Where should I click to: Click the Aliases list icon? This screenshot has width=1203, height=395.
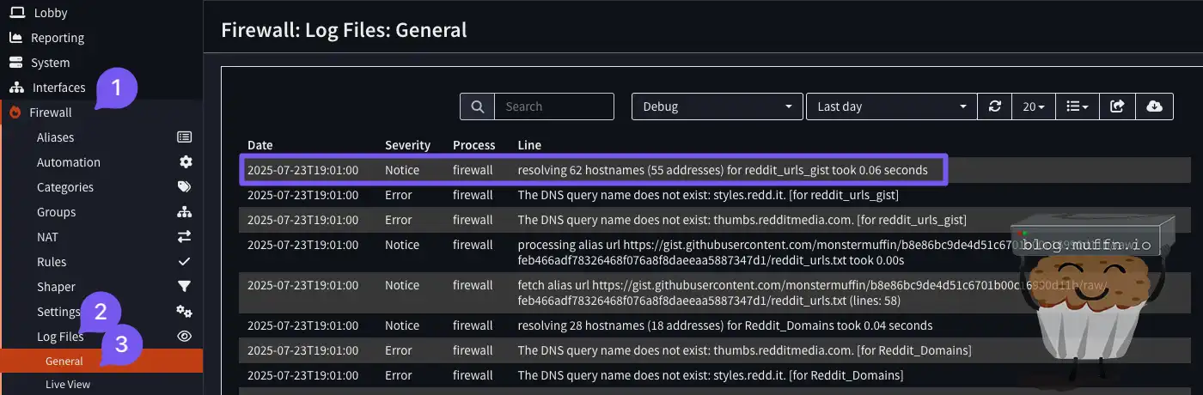(x=184, y=137)
